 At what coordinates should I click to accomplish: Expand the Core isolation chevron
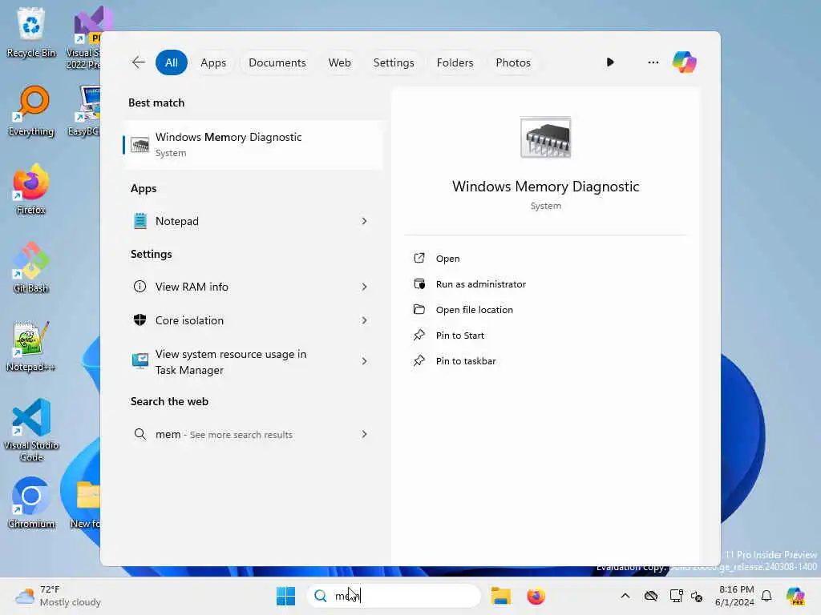tap(365, 320)
